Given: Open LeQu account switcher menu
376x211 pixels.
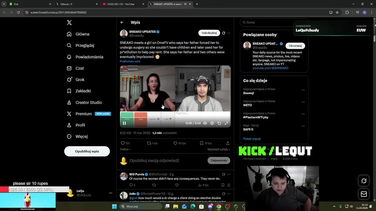Looking at the screenshot, I should point(89,193).
